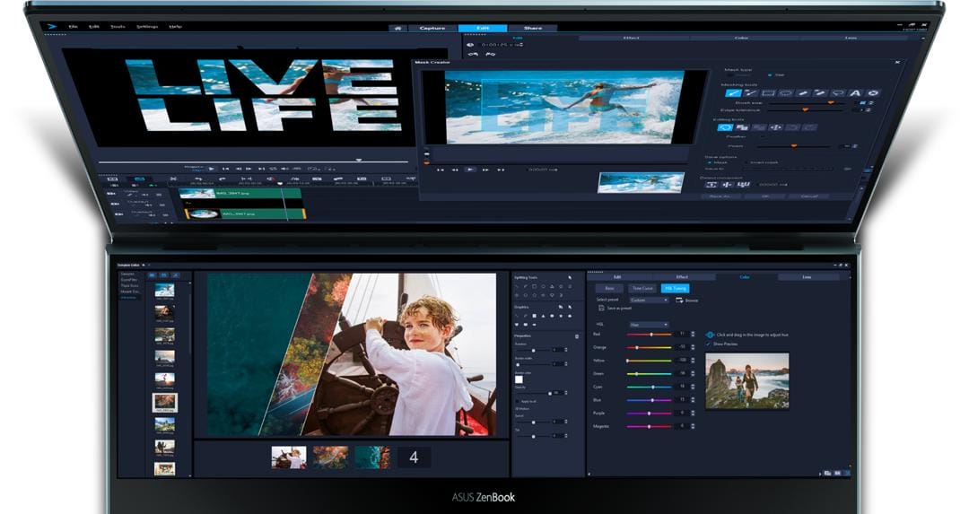Enable the Apply to all checkbox

[517, 401]
